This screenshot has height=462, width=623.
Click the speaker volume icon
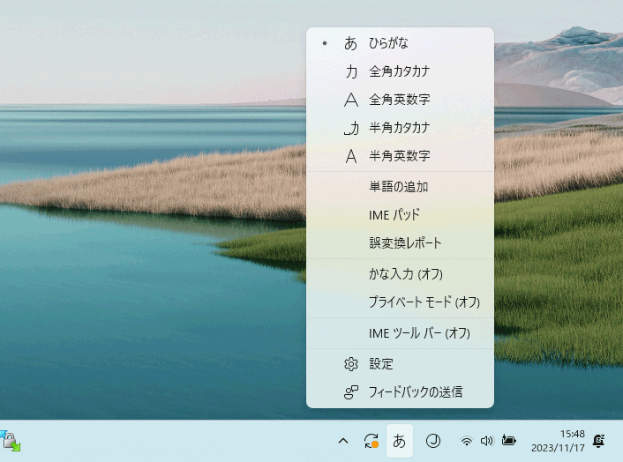pos(486,441)
